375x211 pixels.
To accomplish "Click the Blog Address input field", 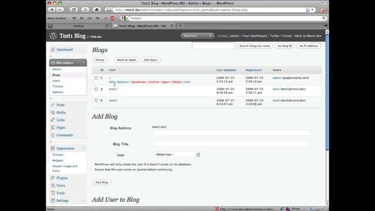I will 231,133.
